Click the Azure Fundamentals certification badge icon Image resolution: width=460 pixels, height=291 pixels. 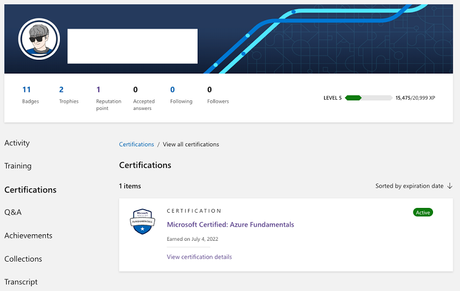142,222
